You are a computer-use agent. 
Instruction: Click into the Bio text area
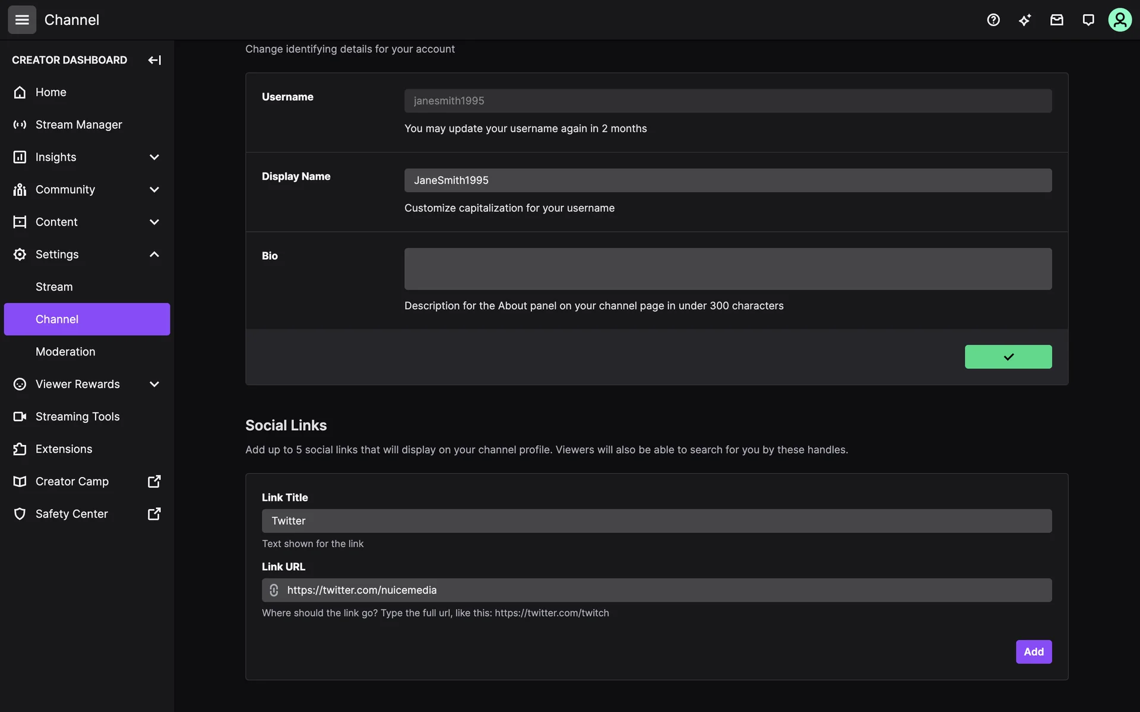click(x=727, y=269)
